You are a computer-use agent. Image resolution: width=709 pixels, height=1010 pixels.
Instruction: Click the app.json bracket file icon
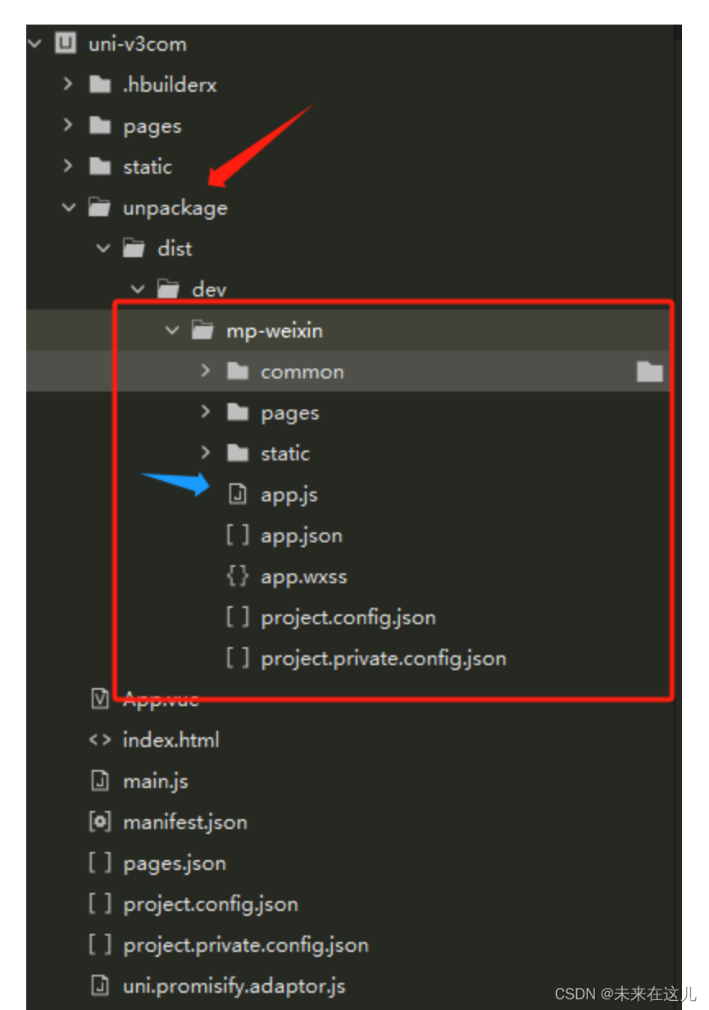coord(238,535)
